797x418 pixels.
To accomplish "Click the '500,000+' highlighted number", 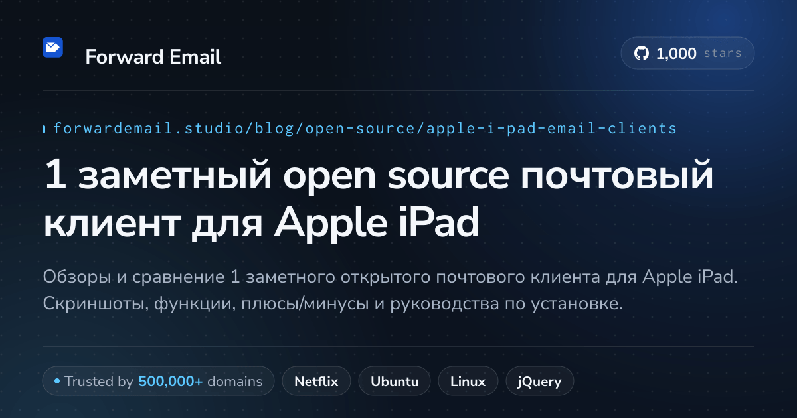I will 171,382.
